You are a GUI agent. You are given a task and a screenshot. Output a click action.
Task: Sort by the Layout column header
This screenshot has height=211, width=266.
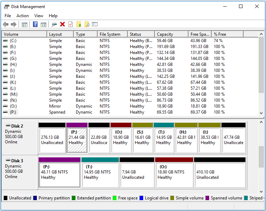click(60, 34)
